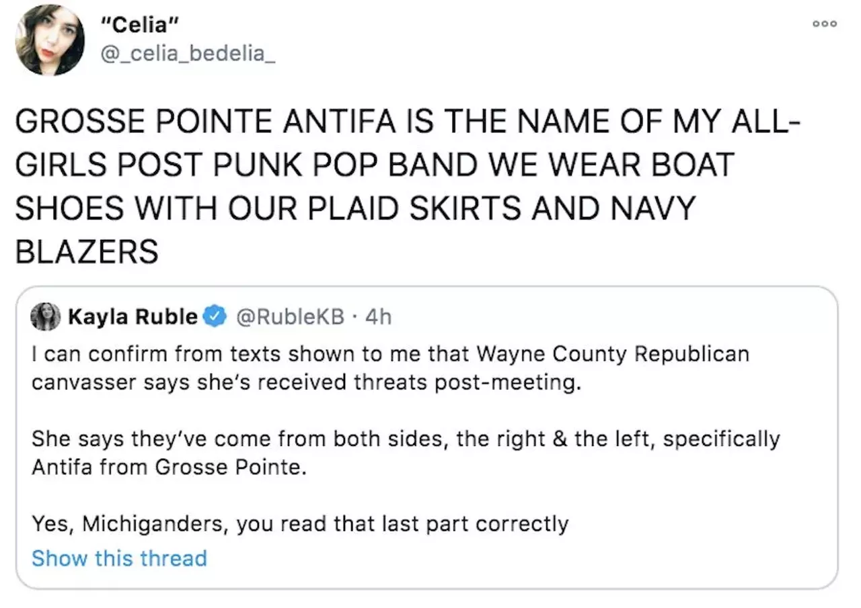This screenshot has height=608, width=861.
Task: Click the line beginning "SHOES WITH OUR PLAID"
Action: coord(354,209)
